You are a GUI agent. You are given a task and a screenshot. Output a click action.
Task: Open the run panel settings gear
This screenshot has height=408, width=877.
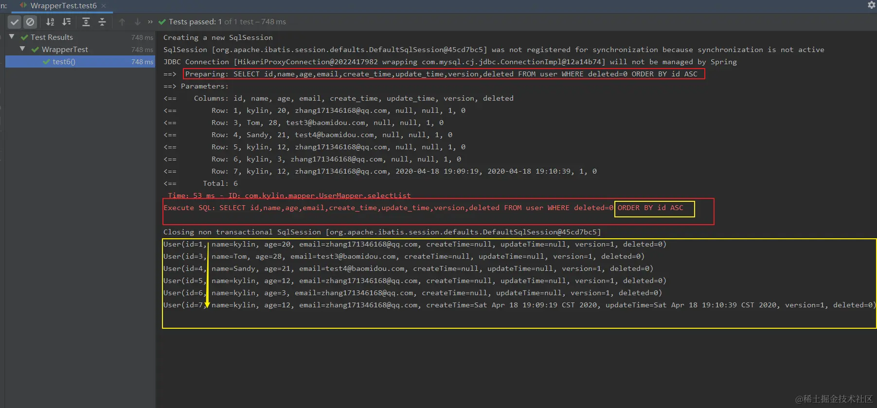click(x=871, y=5)
